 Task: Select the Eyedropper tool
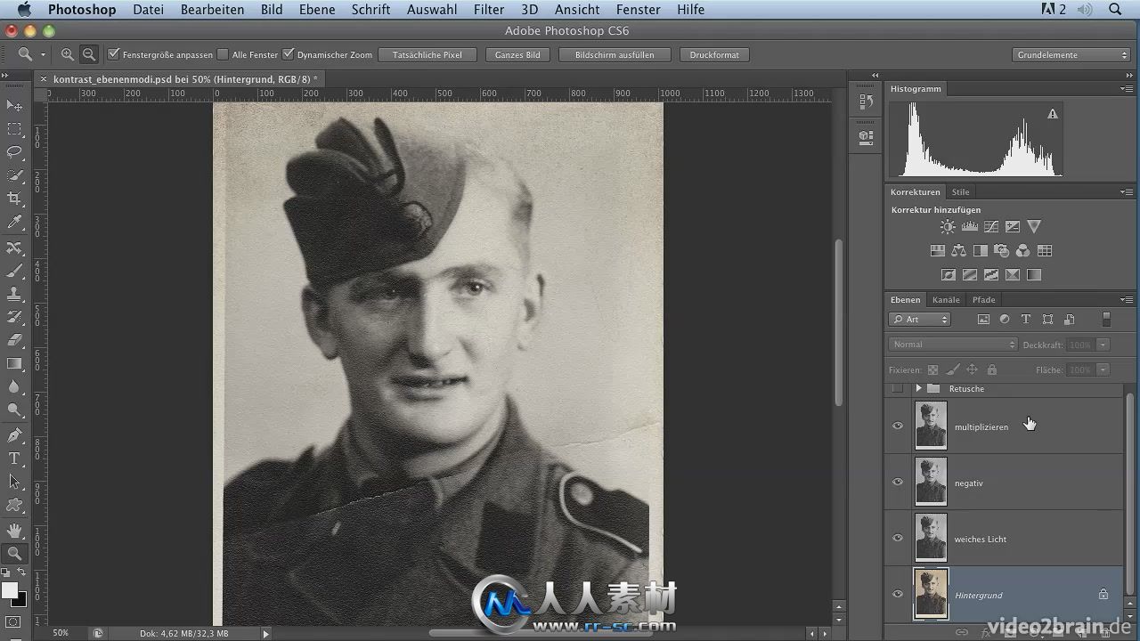pyautogui.click(x=14, y=222)
